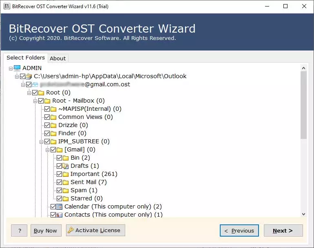
Task: Uncheck the Drizzle folder checkbox
Action: pyautogui.click(x=47, y=125)
